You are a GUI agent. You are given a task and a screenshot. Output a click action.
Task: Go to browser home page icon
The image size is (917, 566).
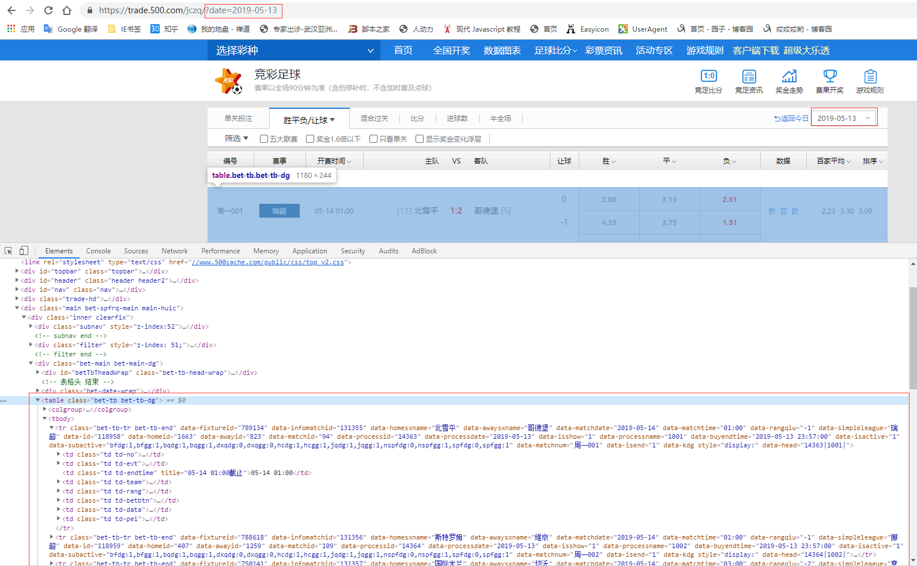point(67,10)
